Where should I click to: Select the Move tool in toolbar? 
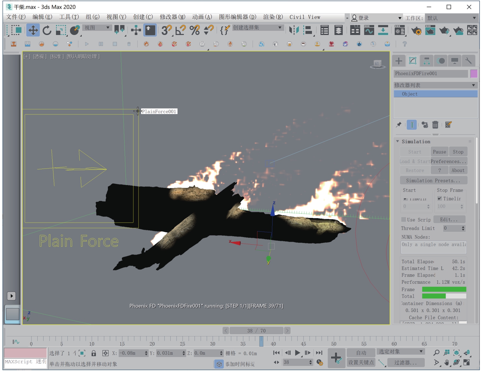click(33, 30)
